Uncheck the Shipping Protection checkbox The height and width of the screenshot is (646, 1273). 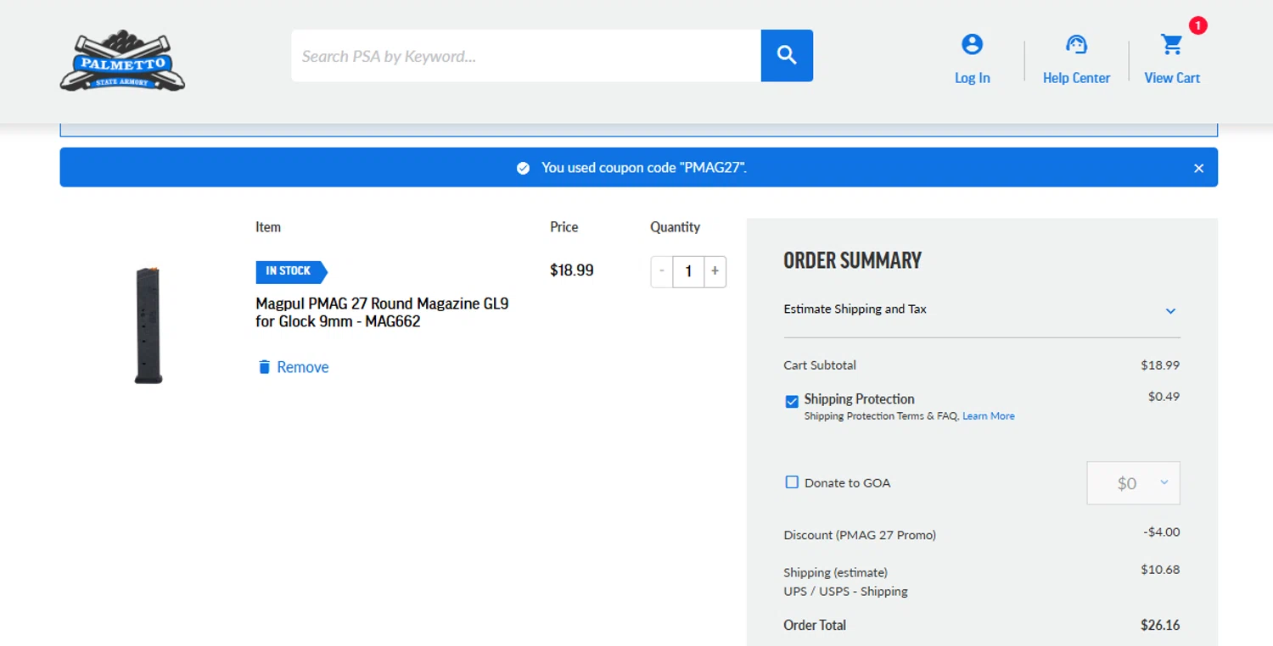(792, 401)
